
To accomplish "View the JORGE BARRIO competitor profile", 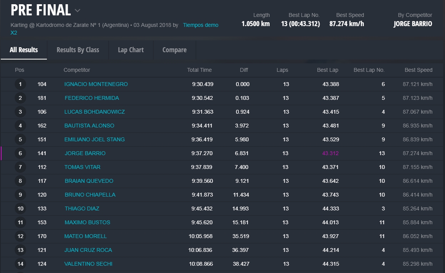I will [x=85, y=153].
